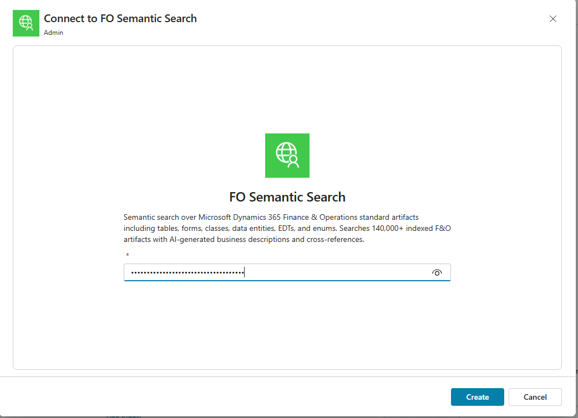Click the connector description paragraph
This screenshot has width=578, height=418.
point(287,228)
